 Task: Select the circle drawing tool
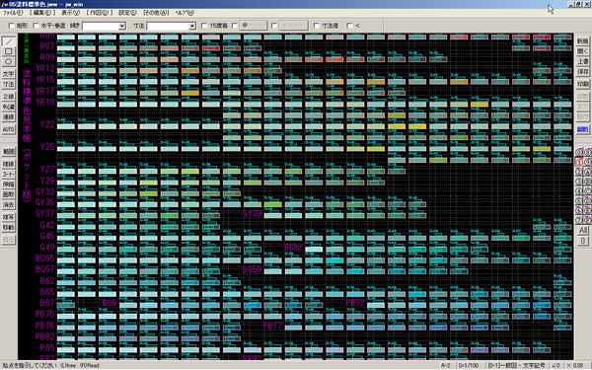click(x=8, y=61)
